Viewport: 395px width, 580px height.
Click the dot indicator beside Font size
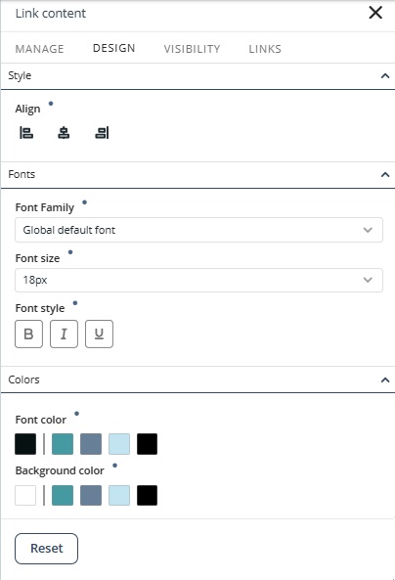click(70, 252)
